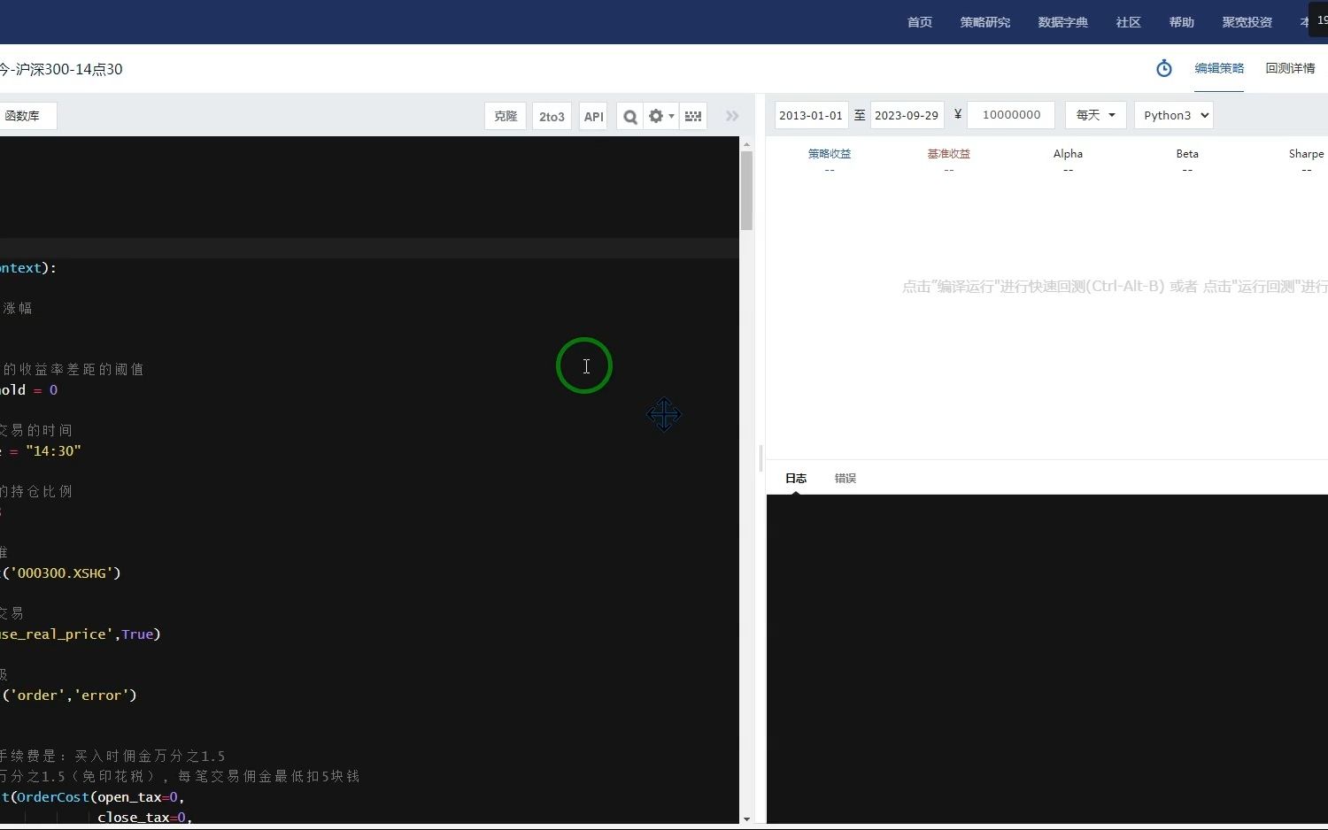This screenshot has height=830, width=1328.
Task: Open the 错误 errors tab
Action: 845,478
